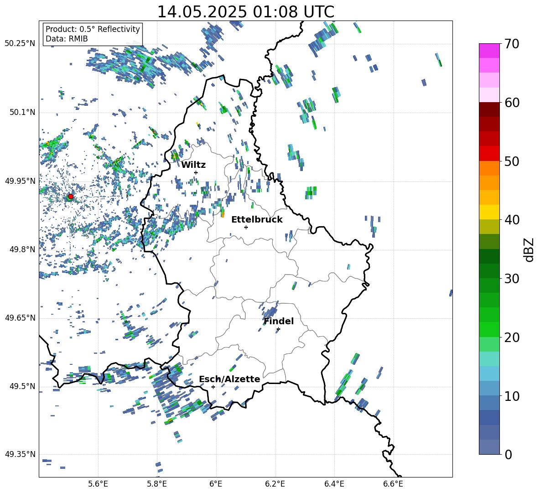Click the 30 value on colorbar
This screenshot has width=540, height=493.
coord(512,279)
